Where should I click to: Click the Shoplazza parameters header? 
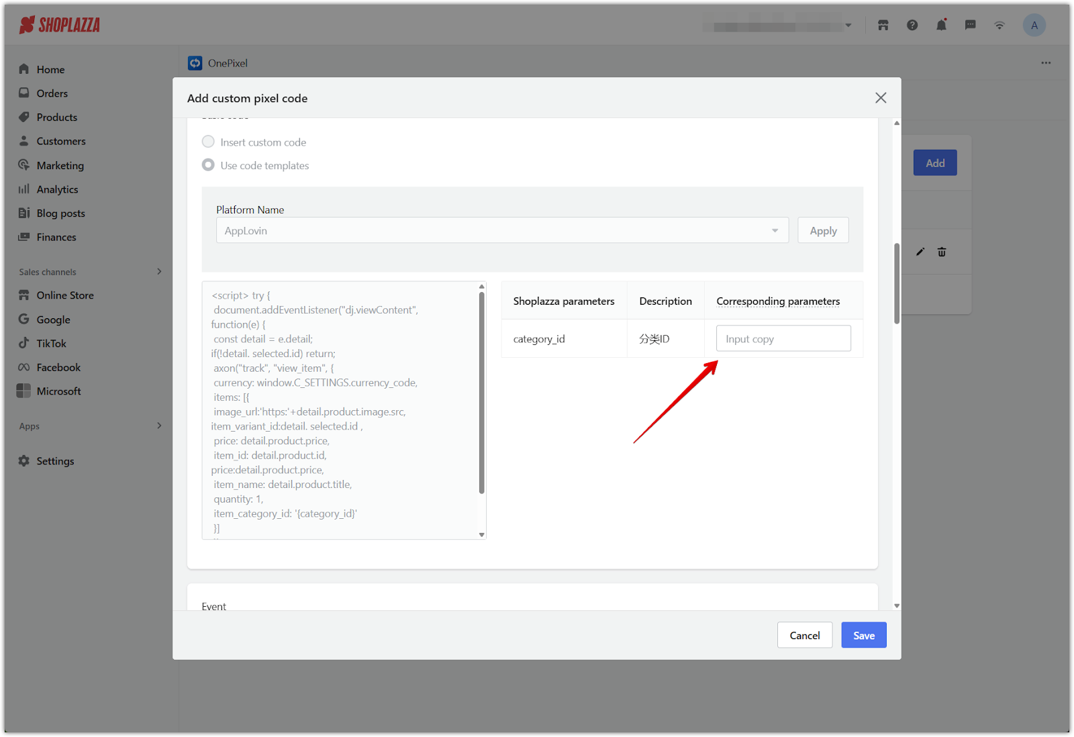(x=564, y=301)
